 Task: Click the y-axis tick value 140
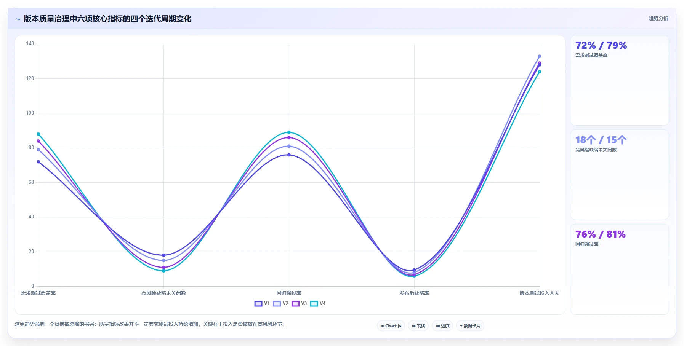coord(30,44)
